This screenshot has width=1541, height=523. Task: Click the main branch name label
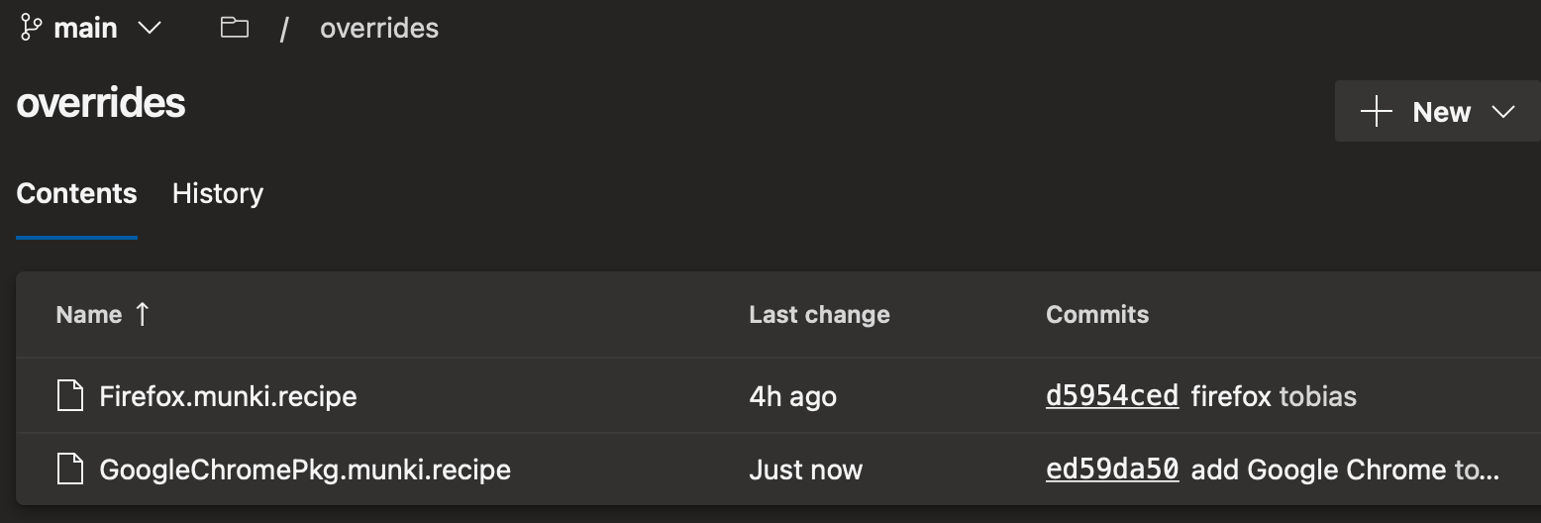pos(85,29)
